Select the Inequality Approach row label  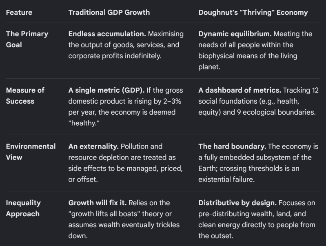23,208
